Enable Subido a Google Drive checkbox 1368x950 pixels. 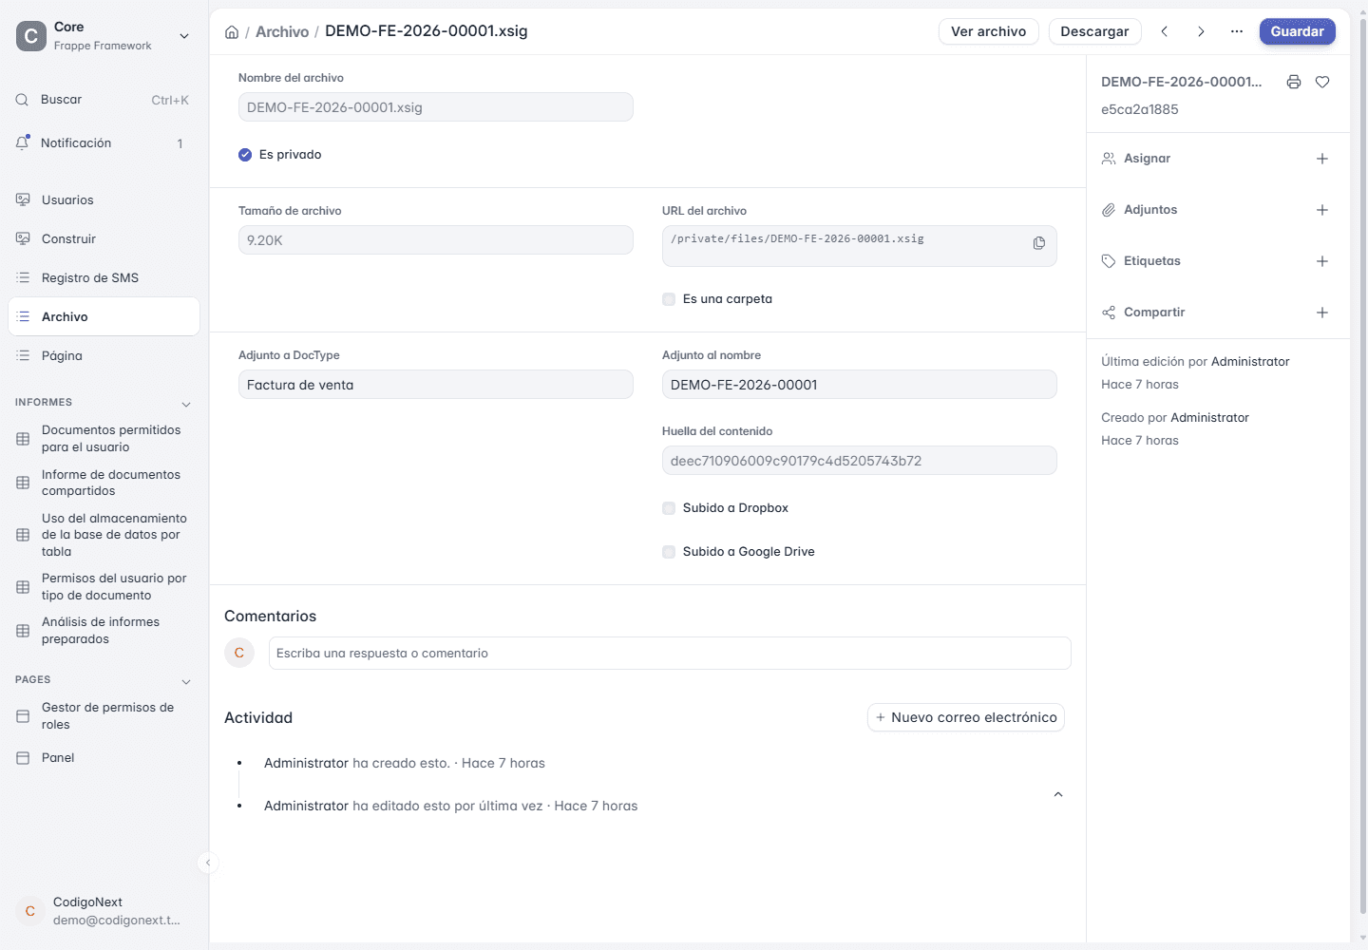tap(669, 552)
